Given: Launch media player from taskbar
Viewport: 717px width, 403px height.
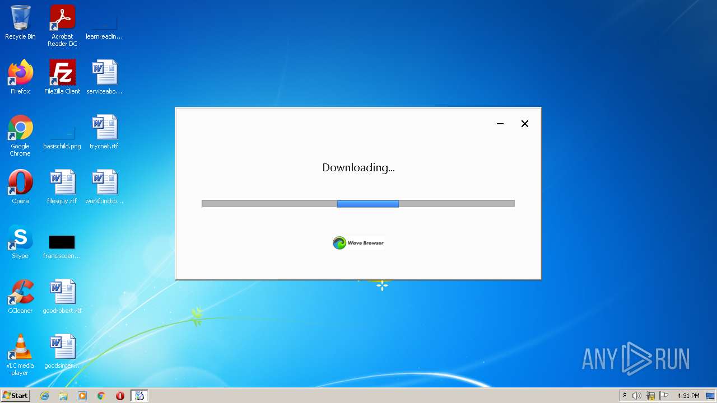Looking at the screenshot, I should point(82,396).
